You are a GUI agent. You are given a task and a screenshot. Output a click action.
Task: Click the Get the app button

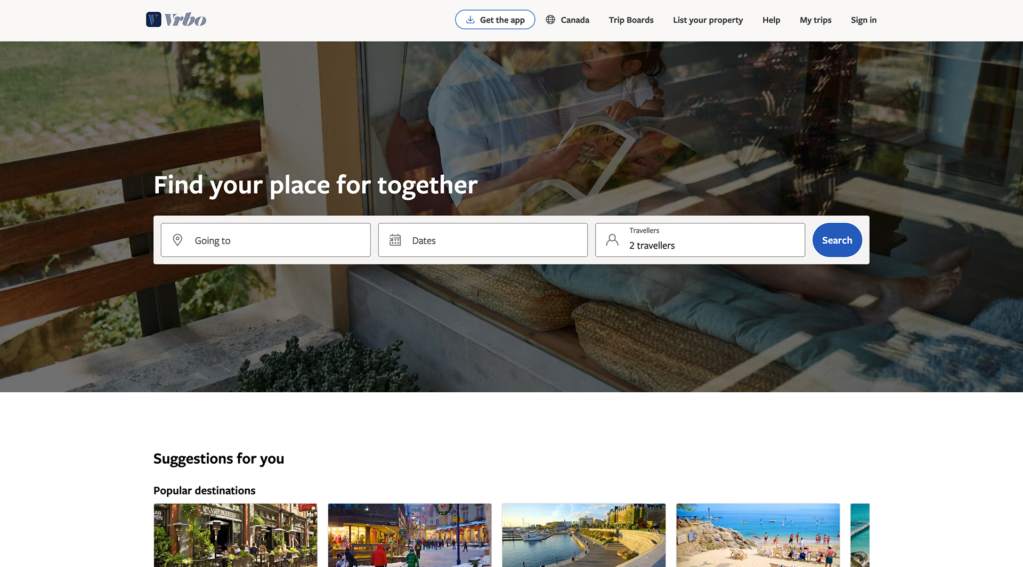tap(495, 20)
